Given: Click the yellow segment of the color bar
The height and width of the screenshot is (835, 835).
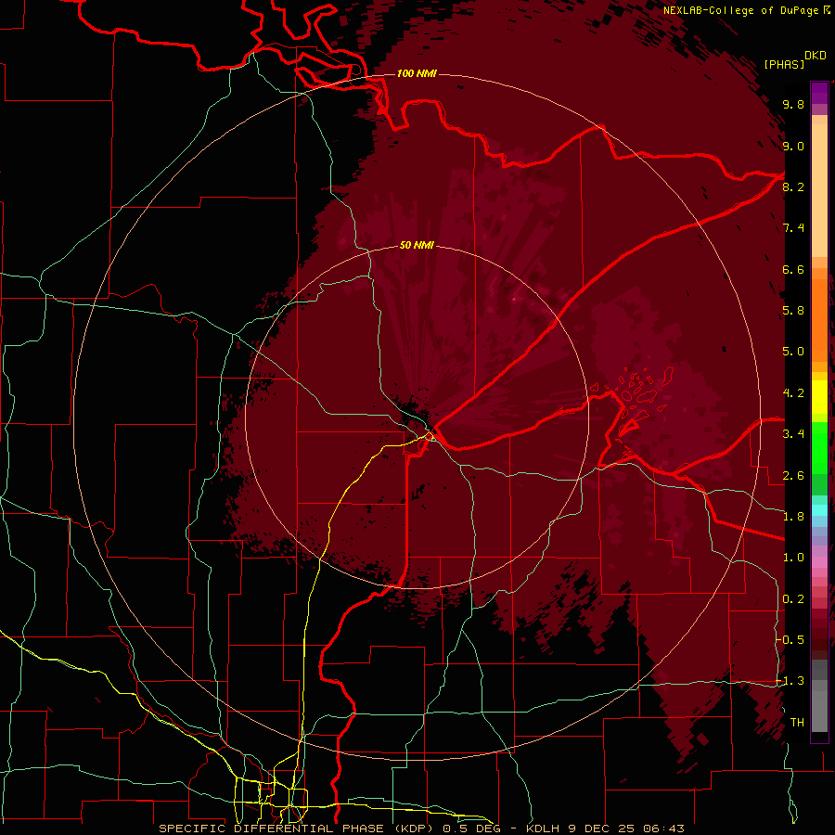Looking at the screenshot, I should tap(819, 397).
